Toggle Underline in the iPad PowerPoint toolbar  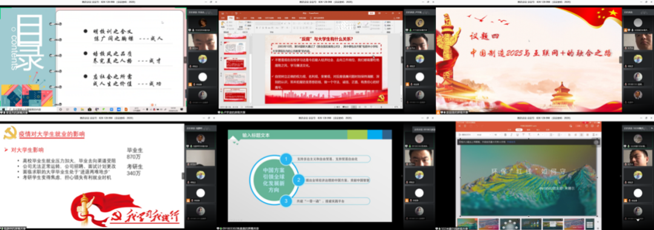click(x=518, y=134)
